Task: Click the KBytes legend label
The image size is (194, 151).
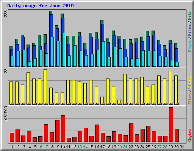Action: tap(190, 136)
